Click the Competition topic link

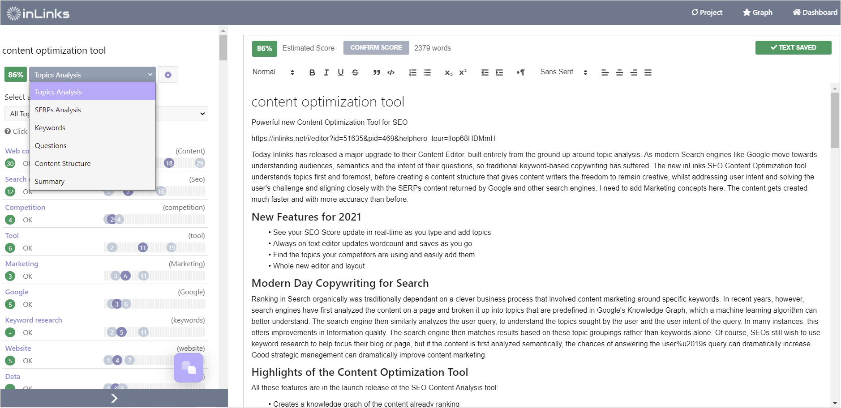[x=25, y=207]
